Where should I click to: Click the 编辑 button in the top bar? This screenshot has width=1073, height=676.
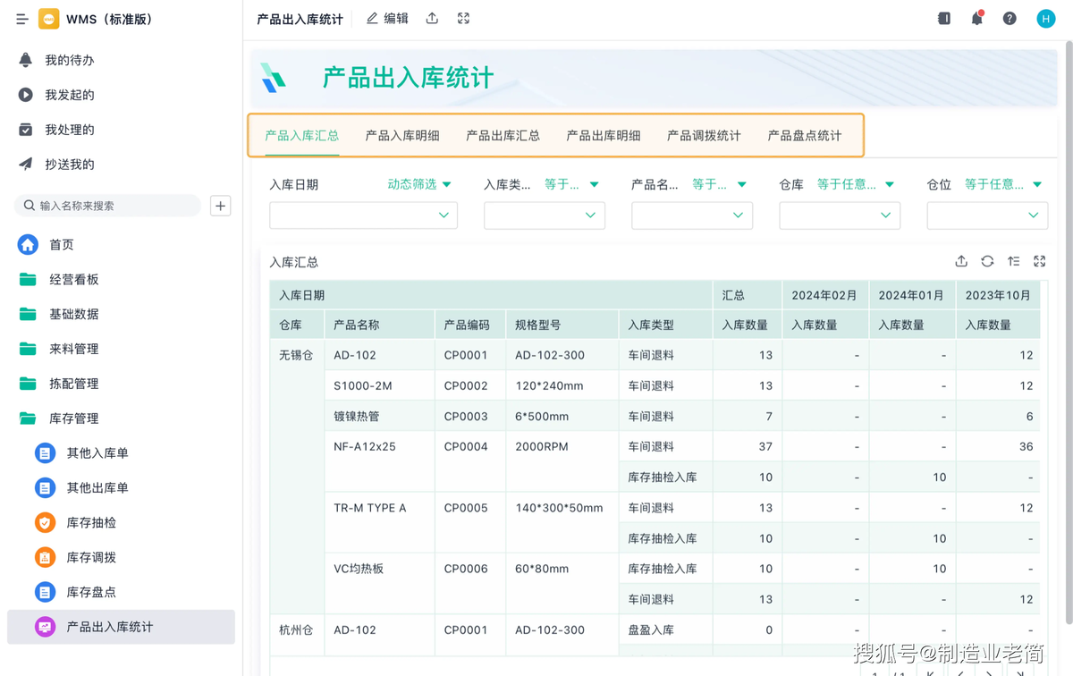pyautogui.click(x=387, y=18)
